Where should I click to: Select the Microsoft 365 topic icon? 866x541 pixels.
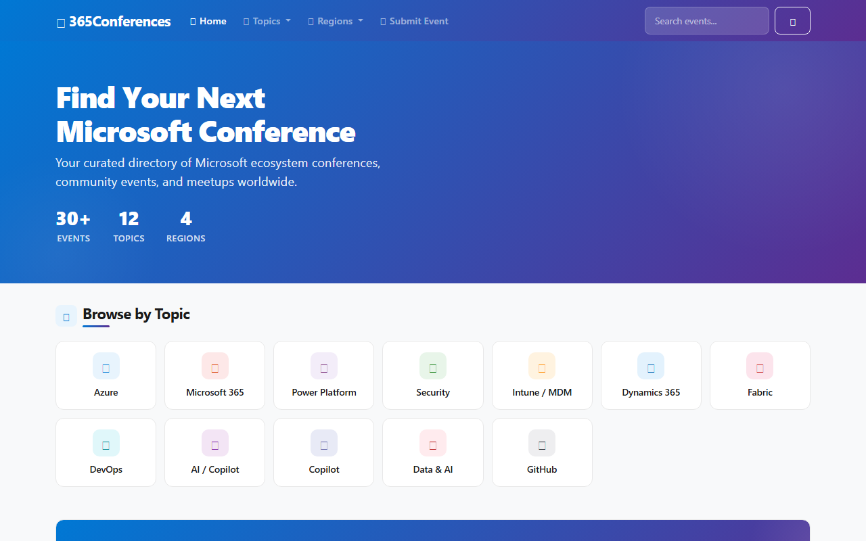click(215, 366)
